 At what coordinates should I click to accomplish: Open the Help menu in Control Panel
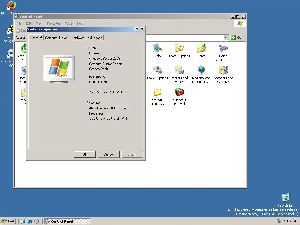80,23
